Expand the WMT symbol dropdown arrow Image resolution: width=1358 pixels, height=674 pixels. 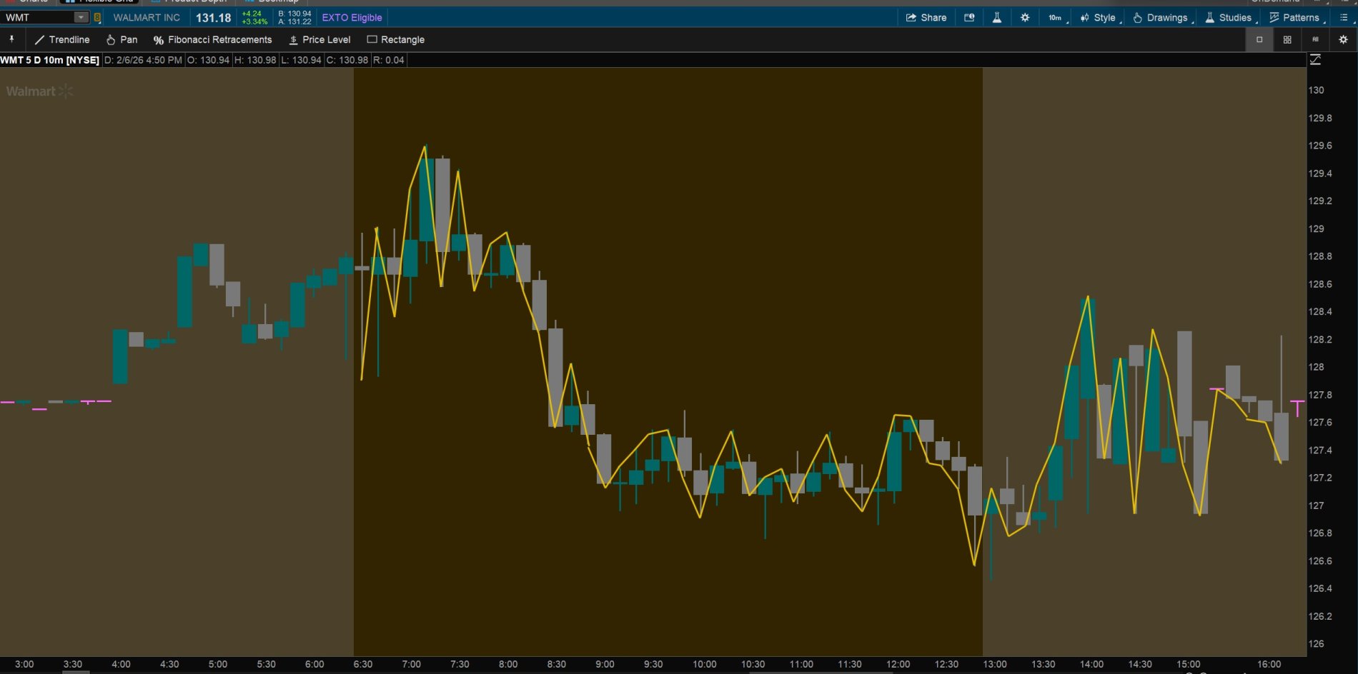(x=81, y=18)
